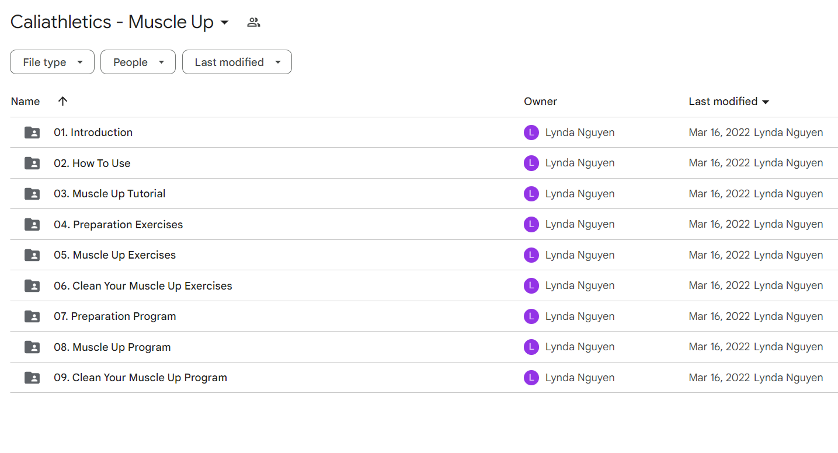Screen dimensions: 838x453
Task: Click owner avatar in 06. Clean Your Muscle Up Exercises row
Action: pos(531,285)
